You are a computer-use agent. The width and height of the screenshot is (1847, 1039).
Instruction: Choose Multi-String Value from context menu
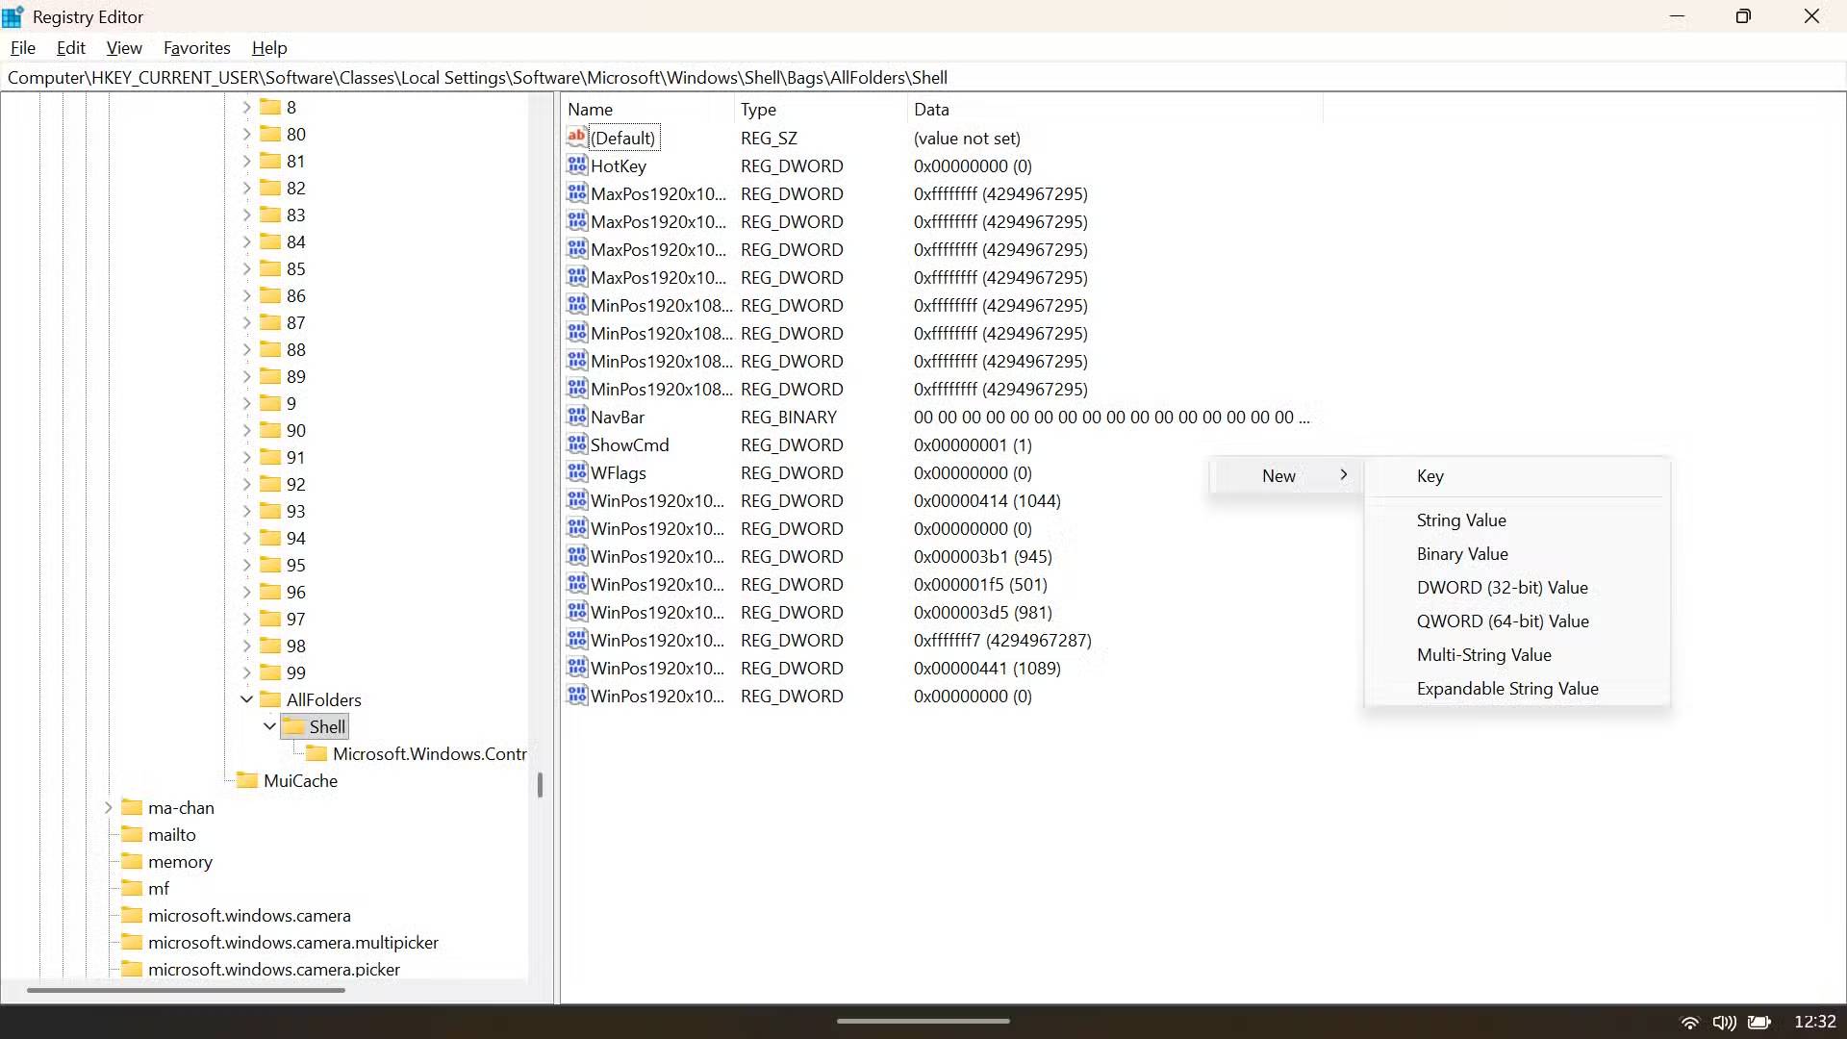pos(1484,654)
